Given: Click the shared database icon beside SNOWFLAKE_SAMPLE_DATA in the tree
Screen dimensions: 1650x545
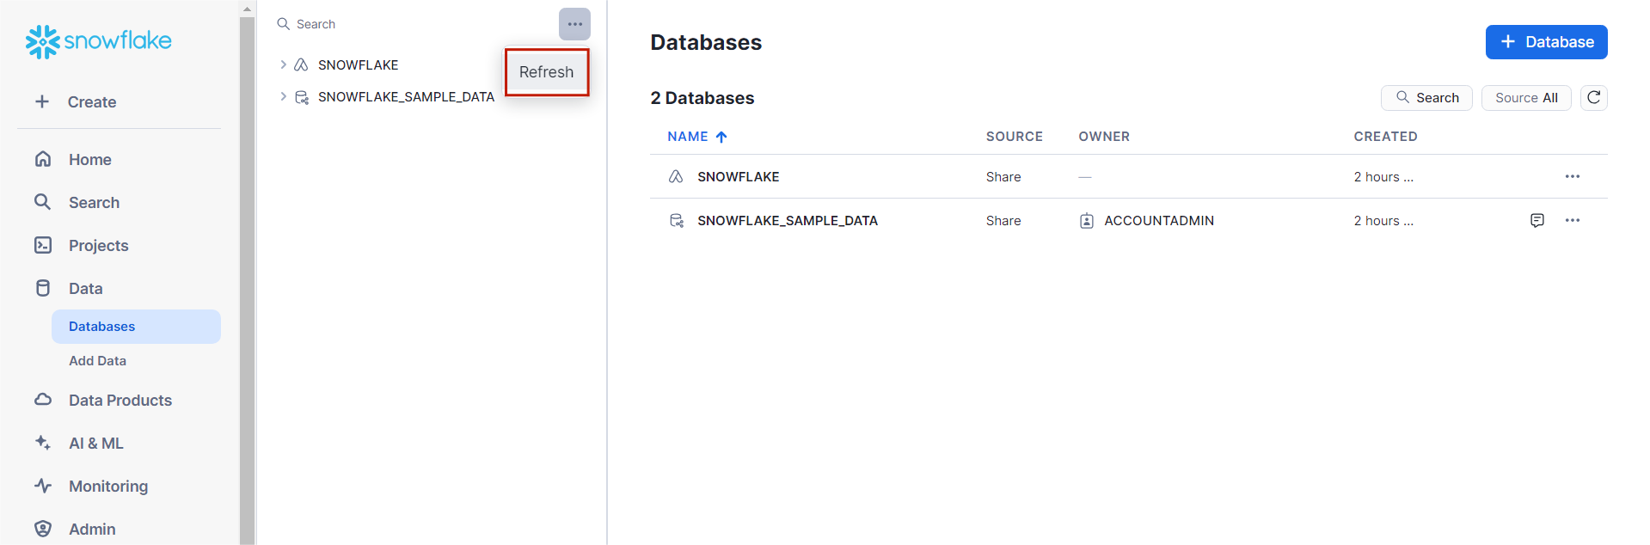Looking at the screenshot, I should tap(302, 97).
